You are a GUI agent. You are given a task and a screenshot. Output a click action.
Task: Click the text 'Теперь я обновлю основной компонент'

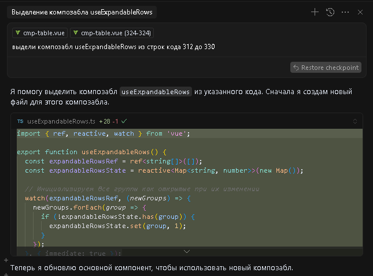coord(81,268)
